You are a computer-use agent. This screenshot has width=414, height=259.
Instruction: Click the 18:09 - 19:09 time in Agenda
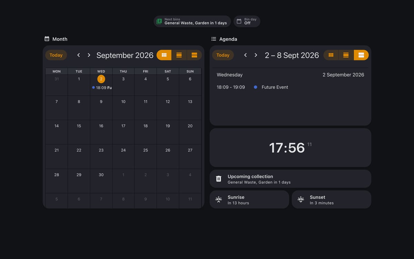[x=231, y=87]
